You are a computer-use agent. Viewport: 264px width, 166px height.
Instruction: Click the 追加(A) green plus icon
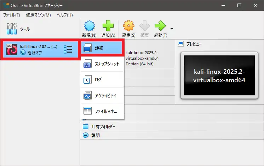(x=108, y=26)
